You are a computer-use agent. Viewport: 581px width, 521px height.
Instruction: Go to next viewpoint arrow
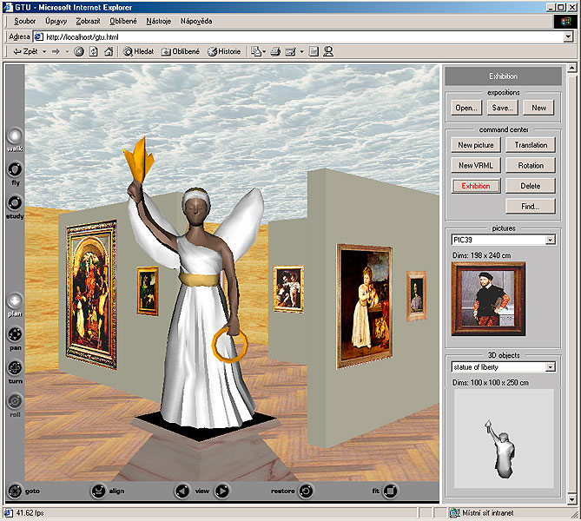point(222,491)
